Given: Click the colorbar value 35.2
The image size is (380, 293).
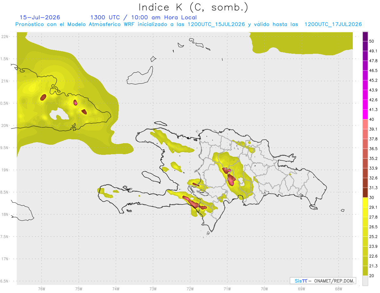Looking at the screenshot, I should tap(373, 158).
